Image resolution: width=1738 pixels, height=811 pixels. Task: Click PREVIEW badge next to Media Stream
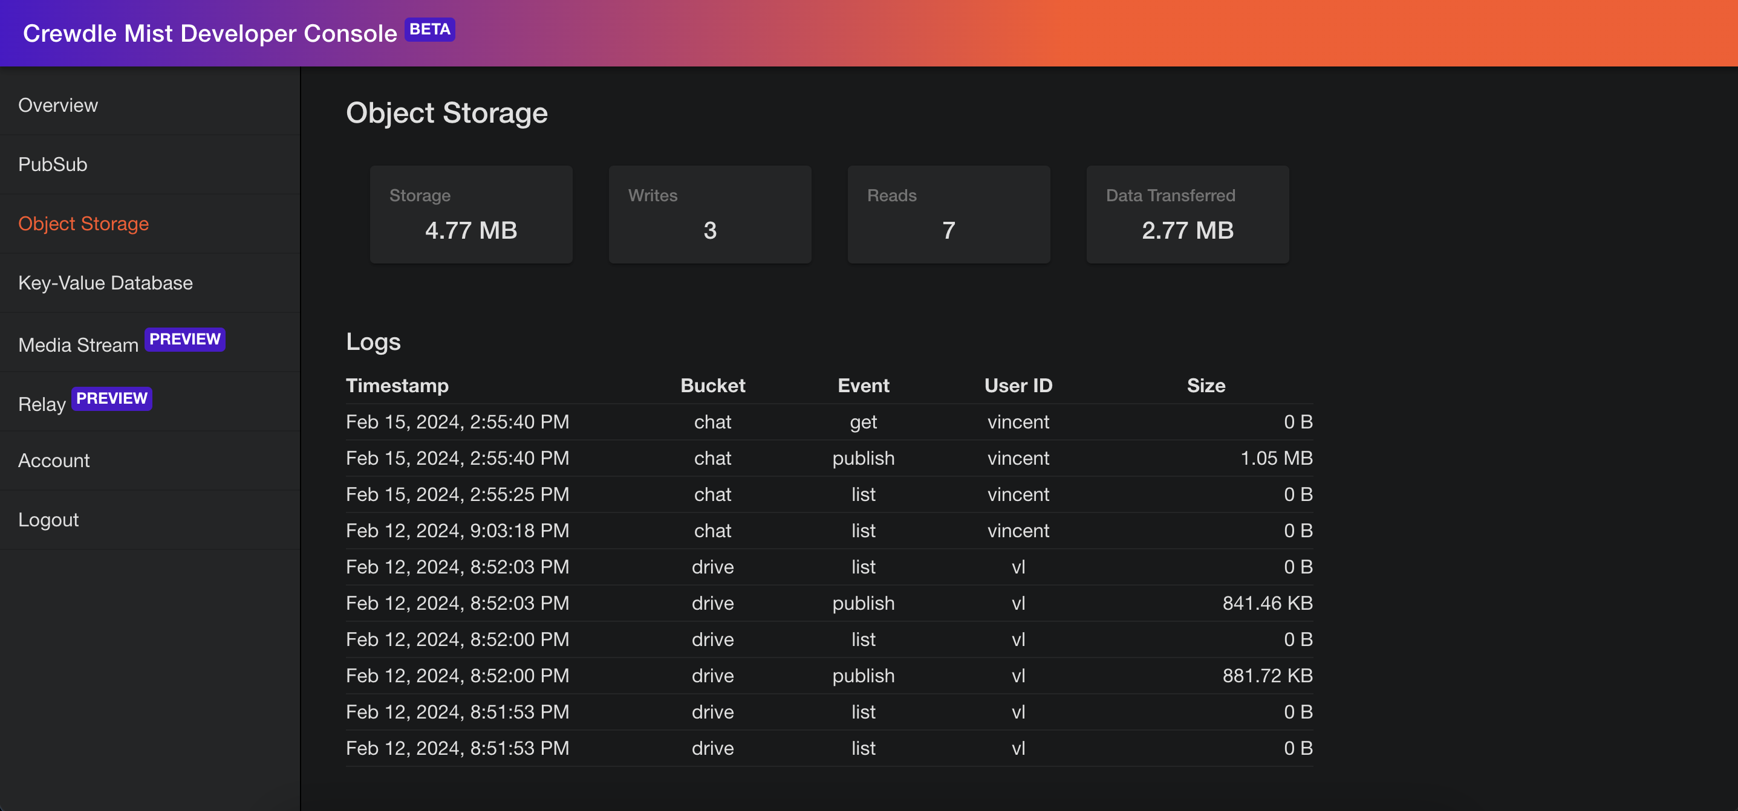coord(185,339)
